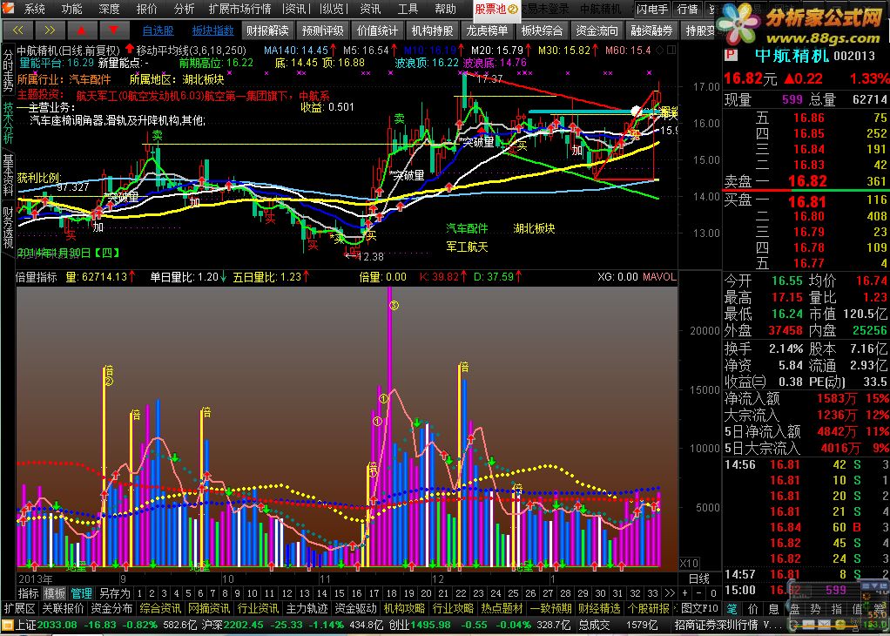Screen dimensions: 890x636
Task: Click the 行情 button at top right
Action: (x=688, y=9)
